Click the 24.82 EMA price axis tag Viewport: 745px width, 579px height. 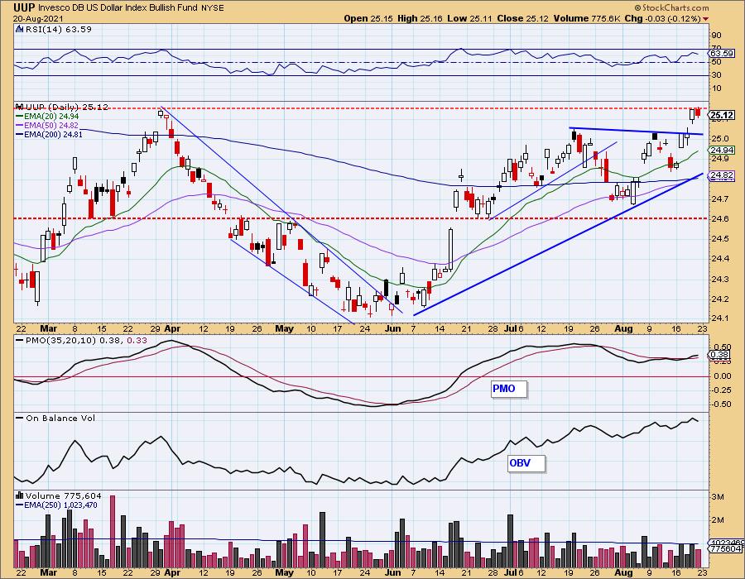pos(721,175)
